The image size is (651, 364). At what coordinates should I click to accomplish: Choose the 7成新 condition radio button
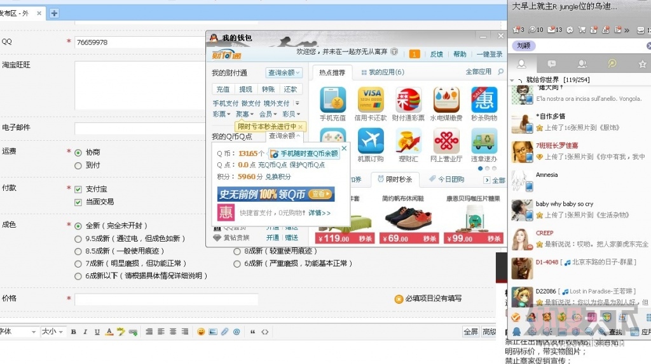[x=78, y=264]
